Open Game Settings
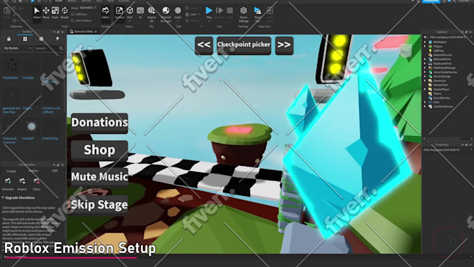This screenshot has height=267, width=474. 243,14
